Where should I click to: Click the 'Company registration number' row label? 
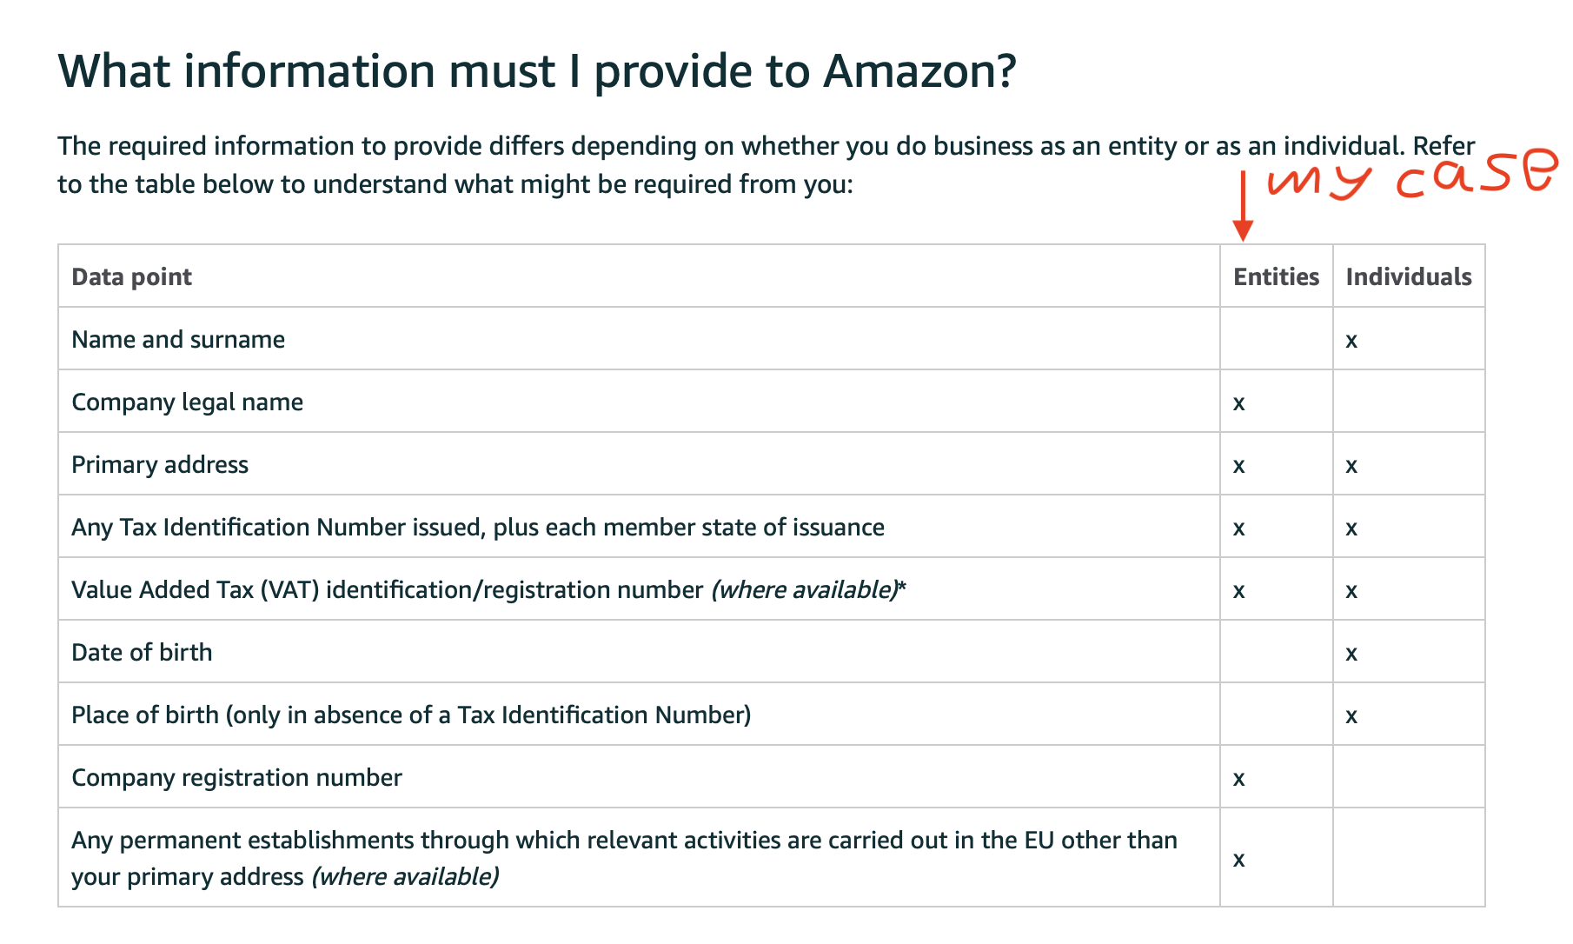click(236, 777)
